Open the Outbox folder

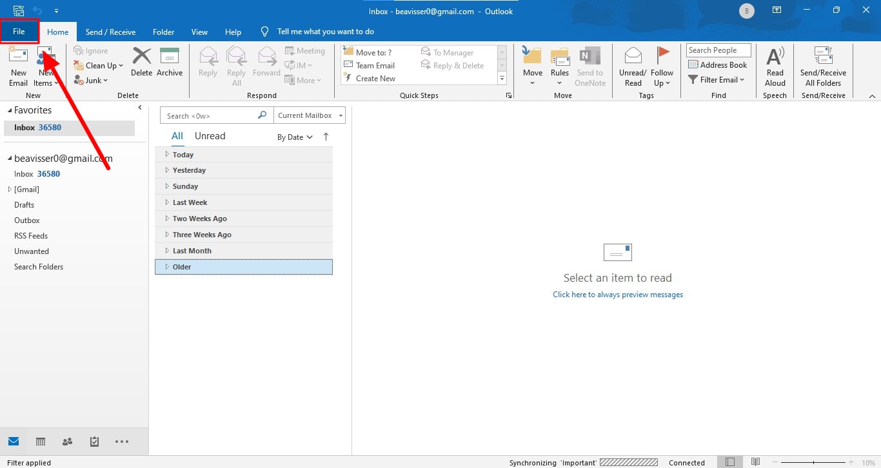pos(27,220)
